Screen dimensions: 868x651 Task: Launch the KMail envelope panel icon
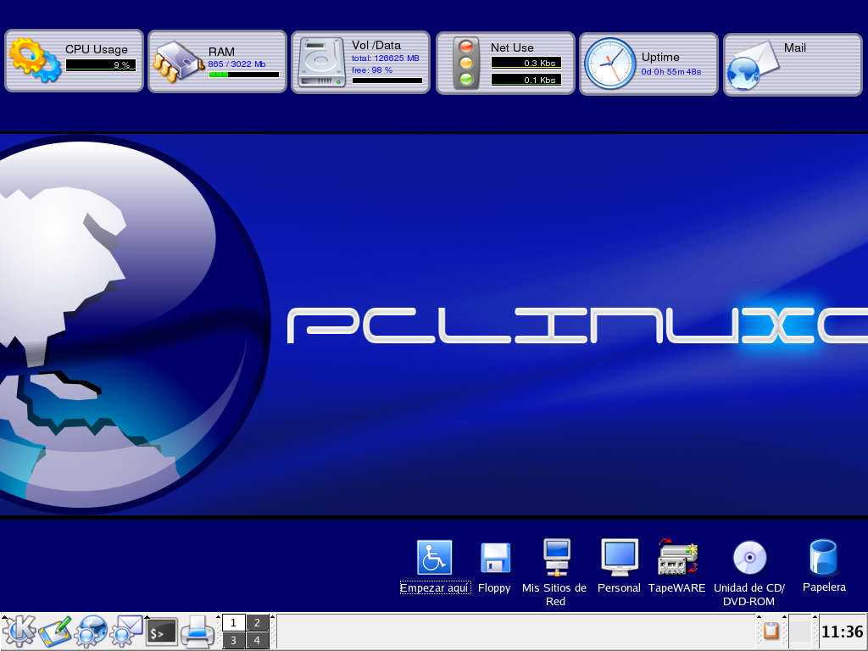click(x=127, y=632)
